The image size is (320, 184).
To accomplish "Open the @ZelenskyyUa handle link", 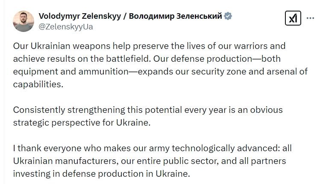I will pyautogui.click(x=66, y=27).
